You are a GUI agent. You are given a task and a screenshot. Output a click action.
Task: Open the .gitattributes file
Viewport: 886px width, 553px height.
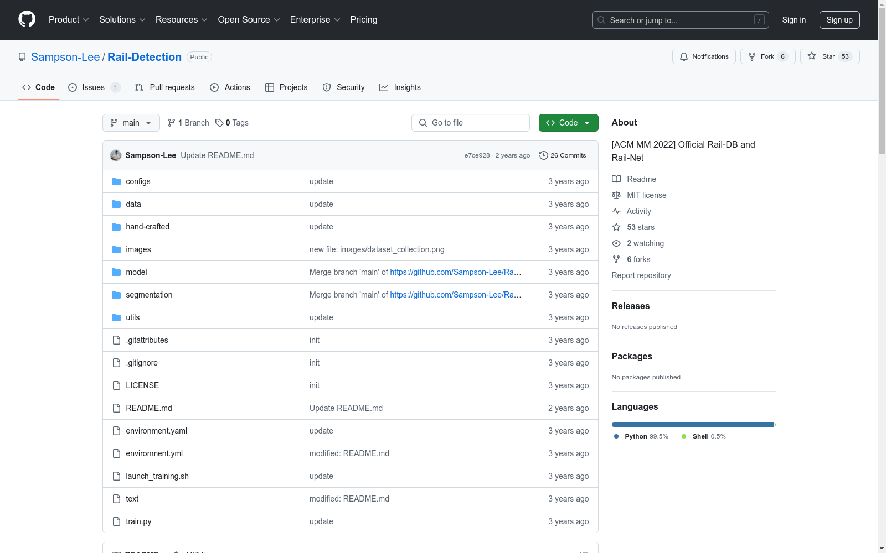pyautogui.click(x=147, y=340)
